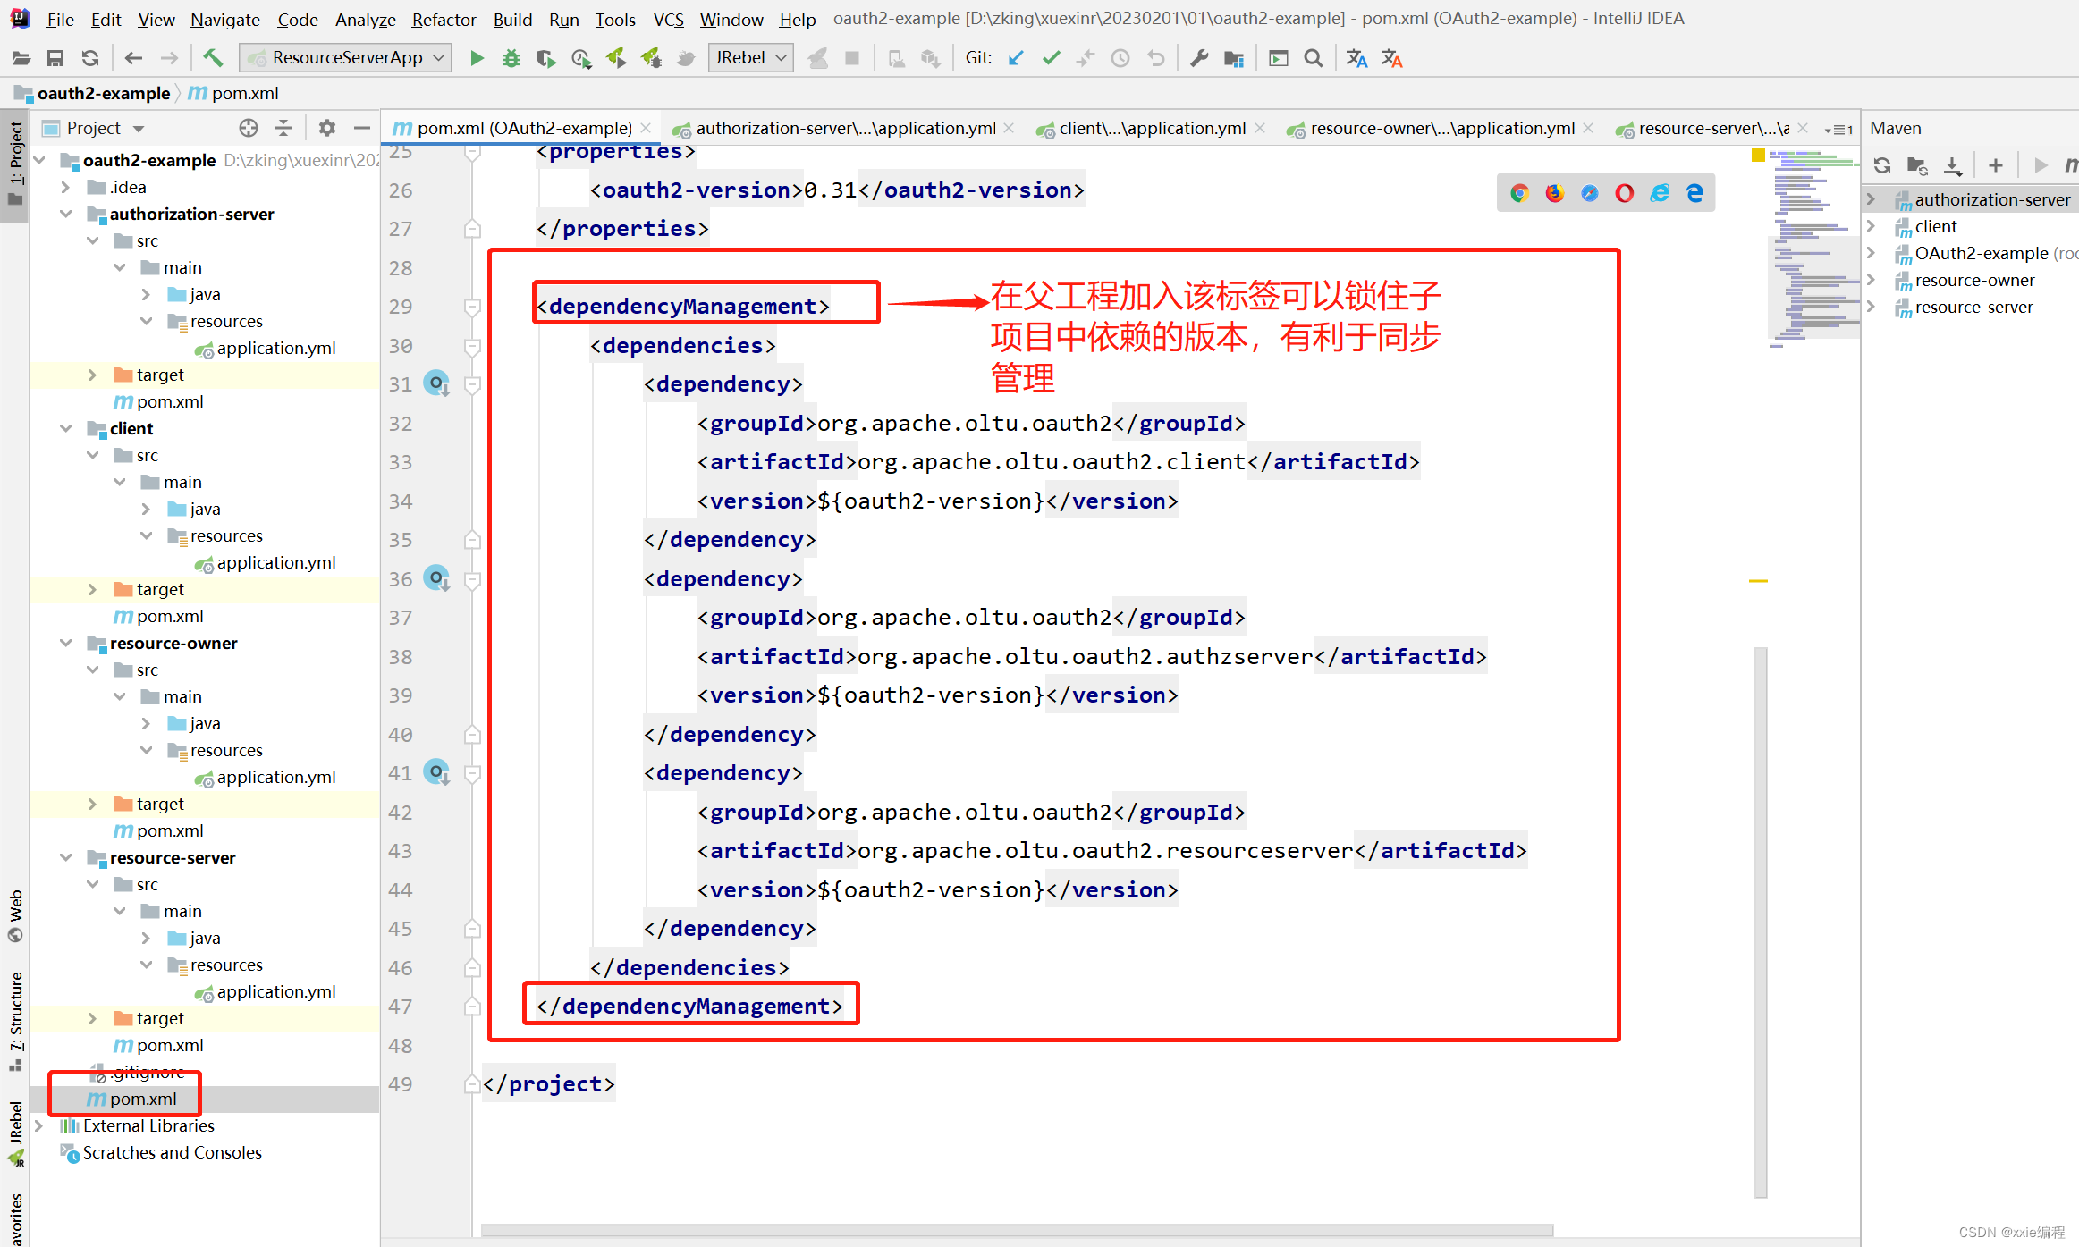This screenshot has width=2079, height=1247.
Task: Switch to client application.yml tab
Action: tap(1151, 128)
